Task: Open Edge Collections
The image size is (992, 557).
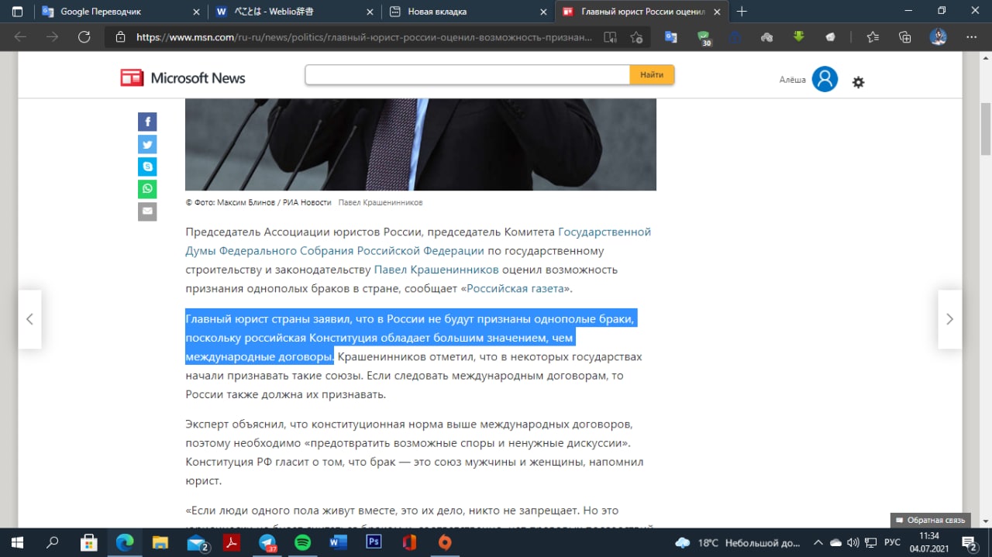Action: pos(905,36)
